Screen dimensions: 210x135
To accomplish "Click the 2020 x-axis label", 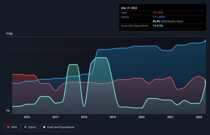I will click(x=141, y=117).
